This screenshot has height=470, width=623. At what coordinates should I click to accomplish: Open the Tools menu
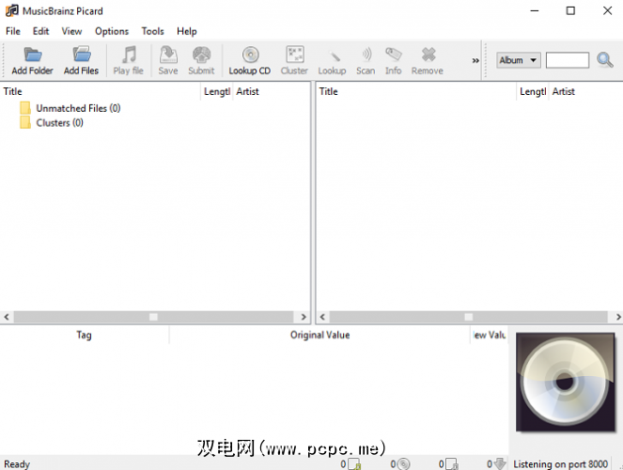coord(152,31)
